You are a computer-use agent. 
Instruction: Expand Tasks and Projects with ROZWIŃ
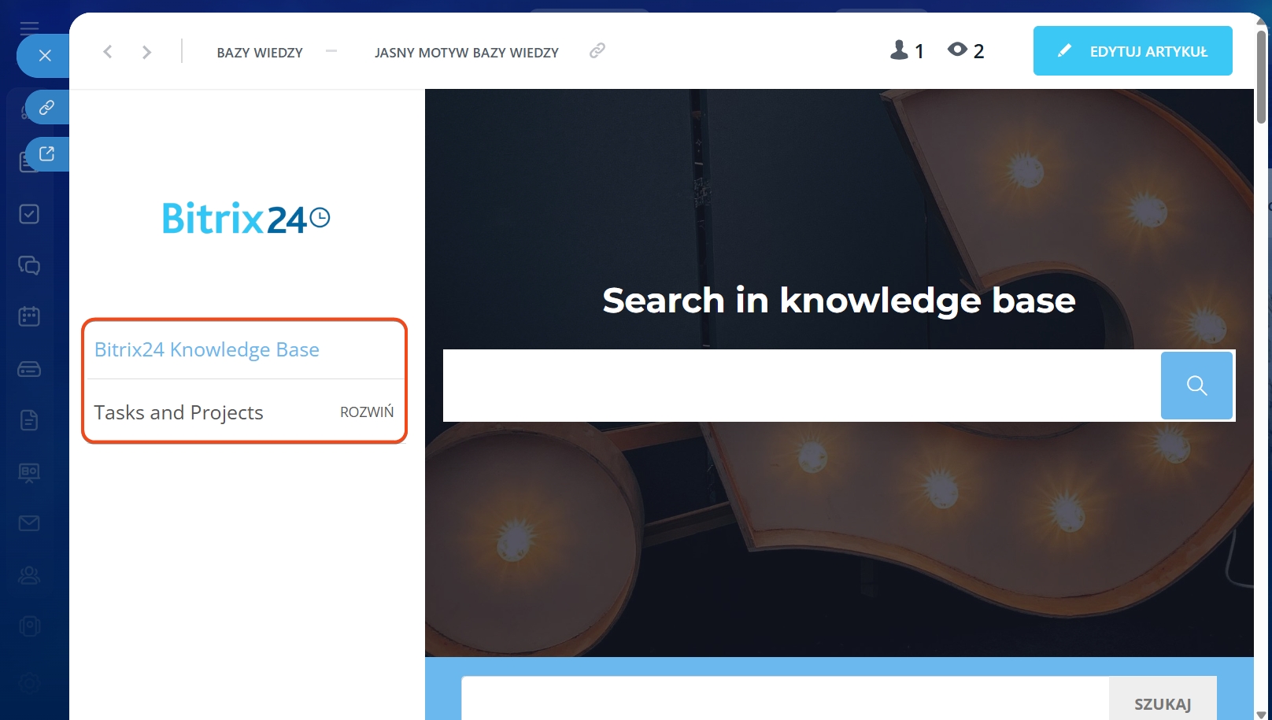[367, 412]
